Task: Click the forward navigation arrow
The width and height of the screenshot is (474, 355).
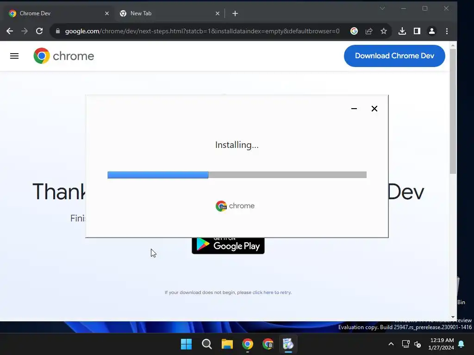Action: (x=25, y=31)
